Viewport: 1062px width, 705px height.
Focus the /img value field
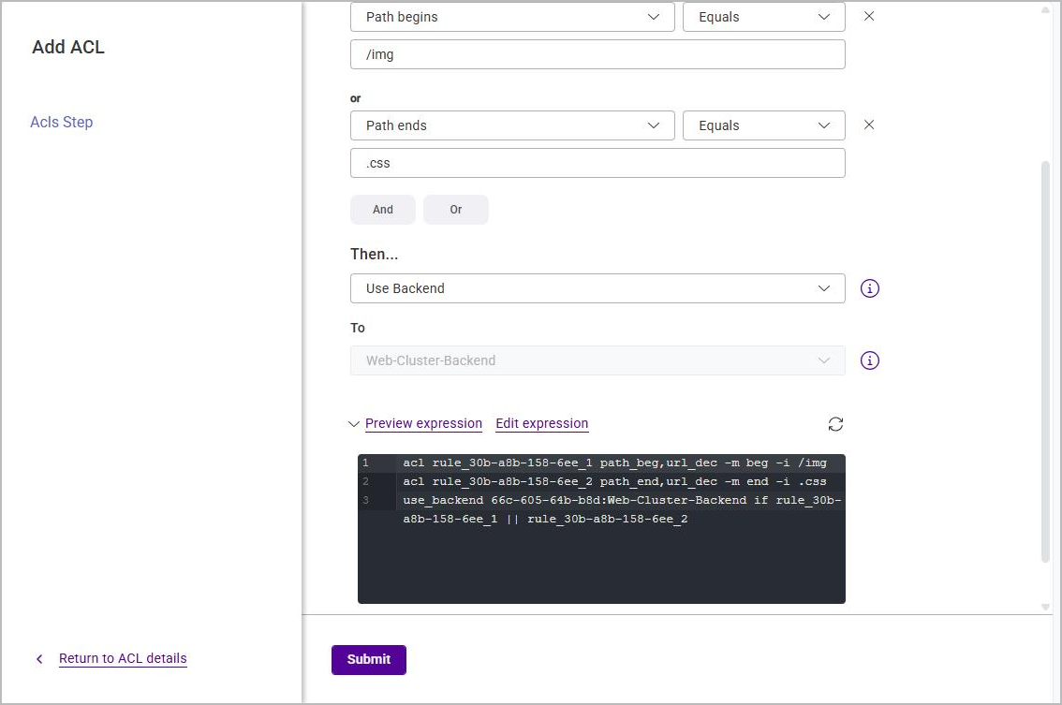597,54
